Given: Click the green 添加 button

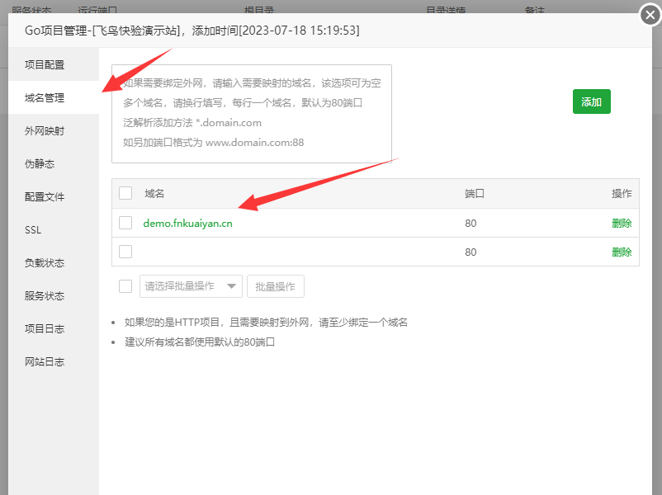Looking at the screenshot, I should [x=591, y=101].
